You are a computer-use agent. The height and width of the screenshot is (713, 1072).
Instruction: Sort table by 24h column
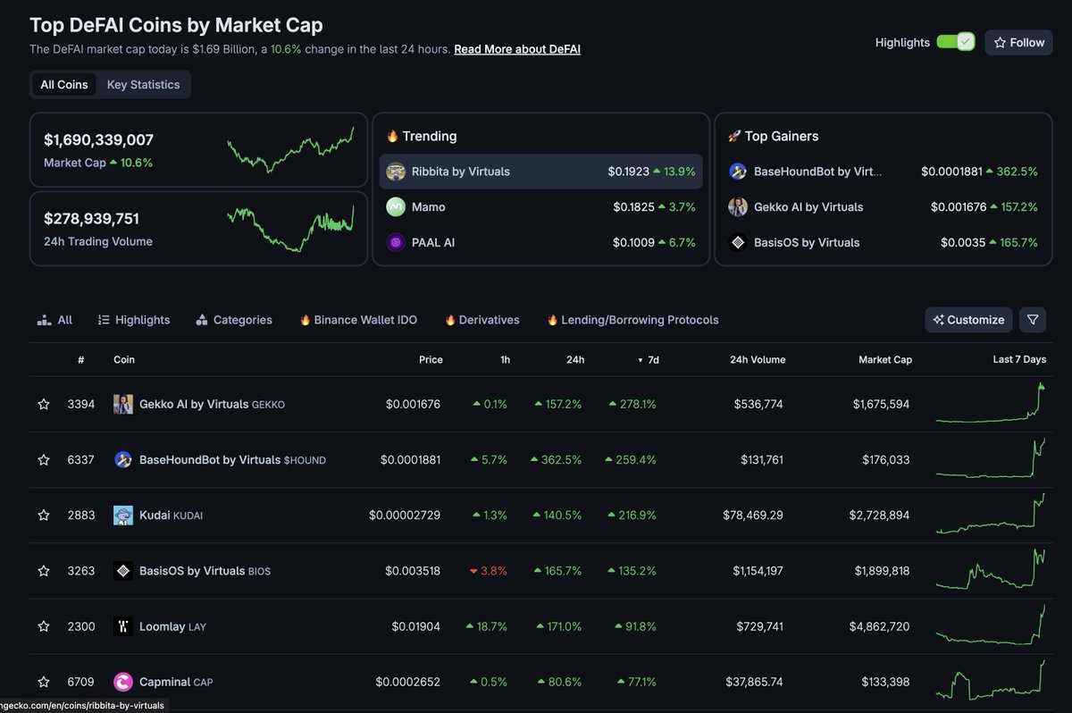point(575,360)
